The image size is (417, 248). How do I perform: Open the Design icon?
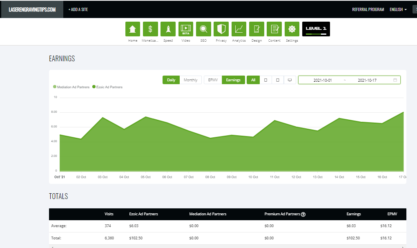click(x=256, y=29)
